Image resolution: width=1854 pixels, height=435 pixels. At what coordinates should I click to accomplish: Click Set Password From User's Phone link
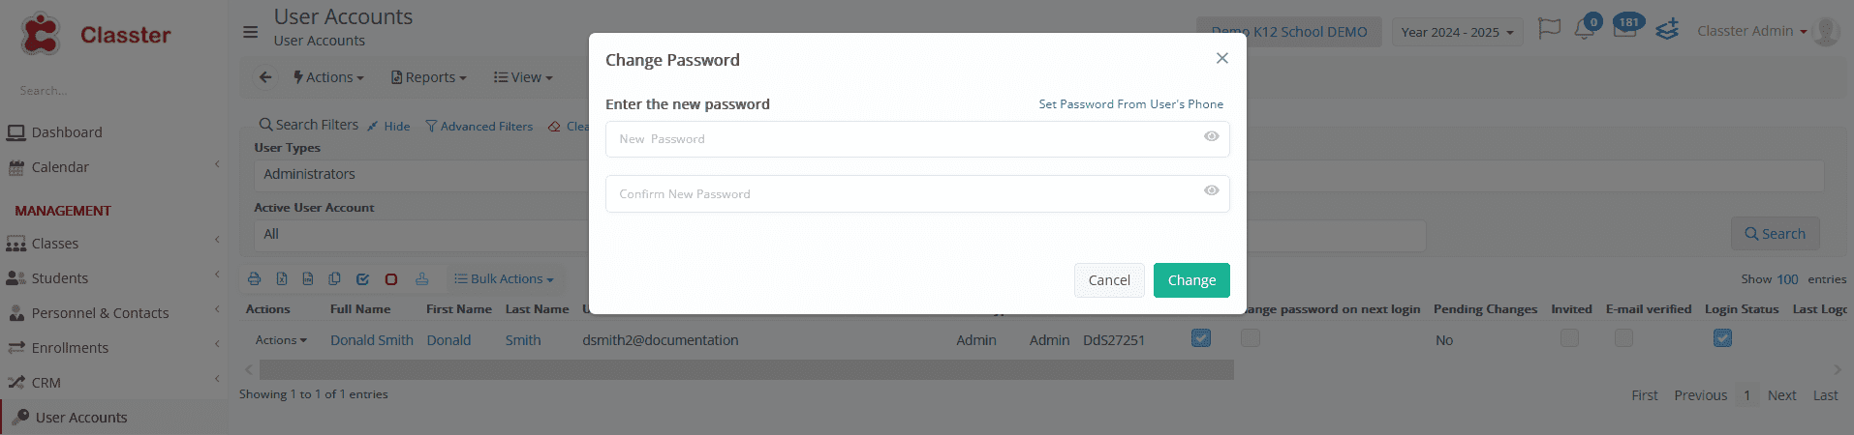point(1130,103)
